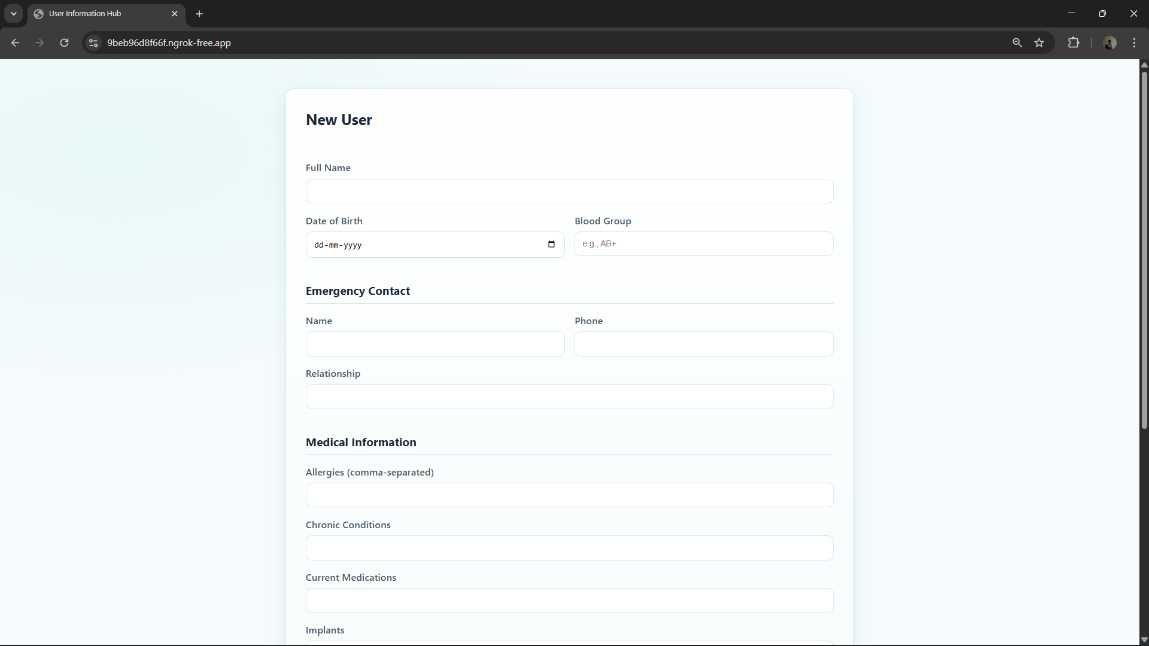Click the Relationship input field
The image size is (1149, 646).
pyautogui.click(x=569, y=397)
